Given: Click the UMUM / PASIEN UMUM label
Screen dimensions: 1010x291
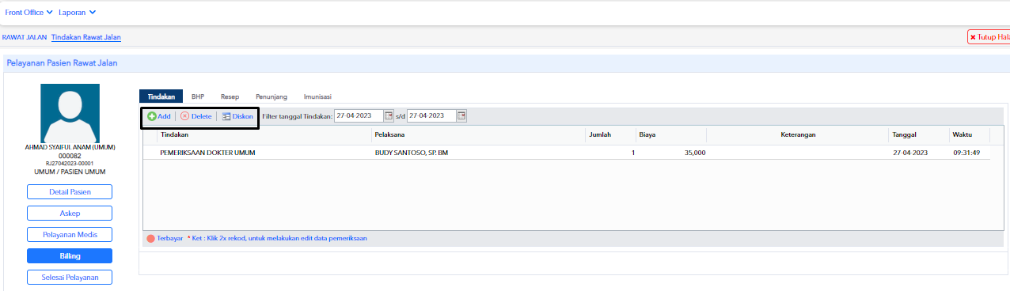Looking at the screenshot, I should (70, 172).
